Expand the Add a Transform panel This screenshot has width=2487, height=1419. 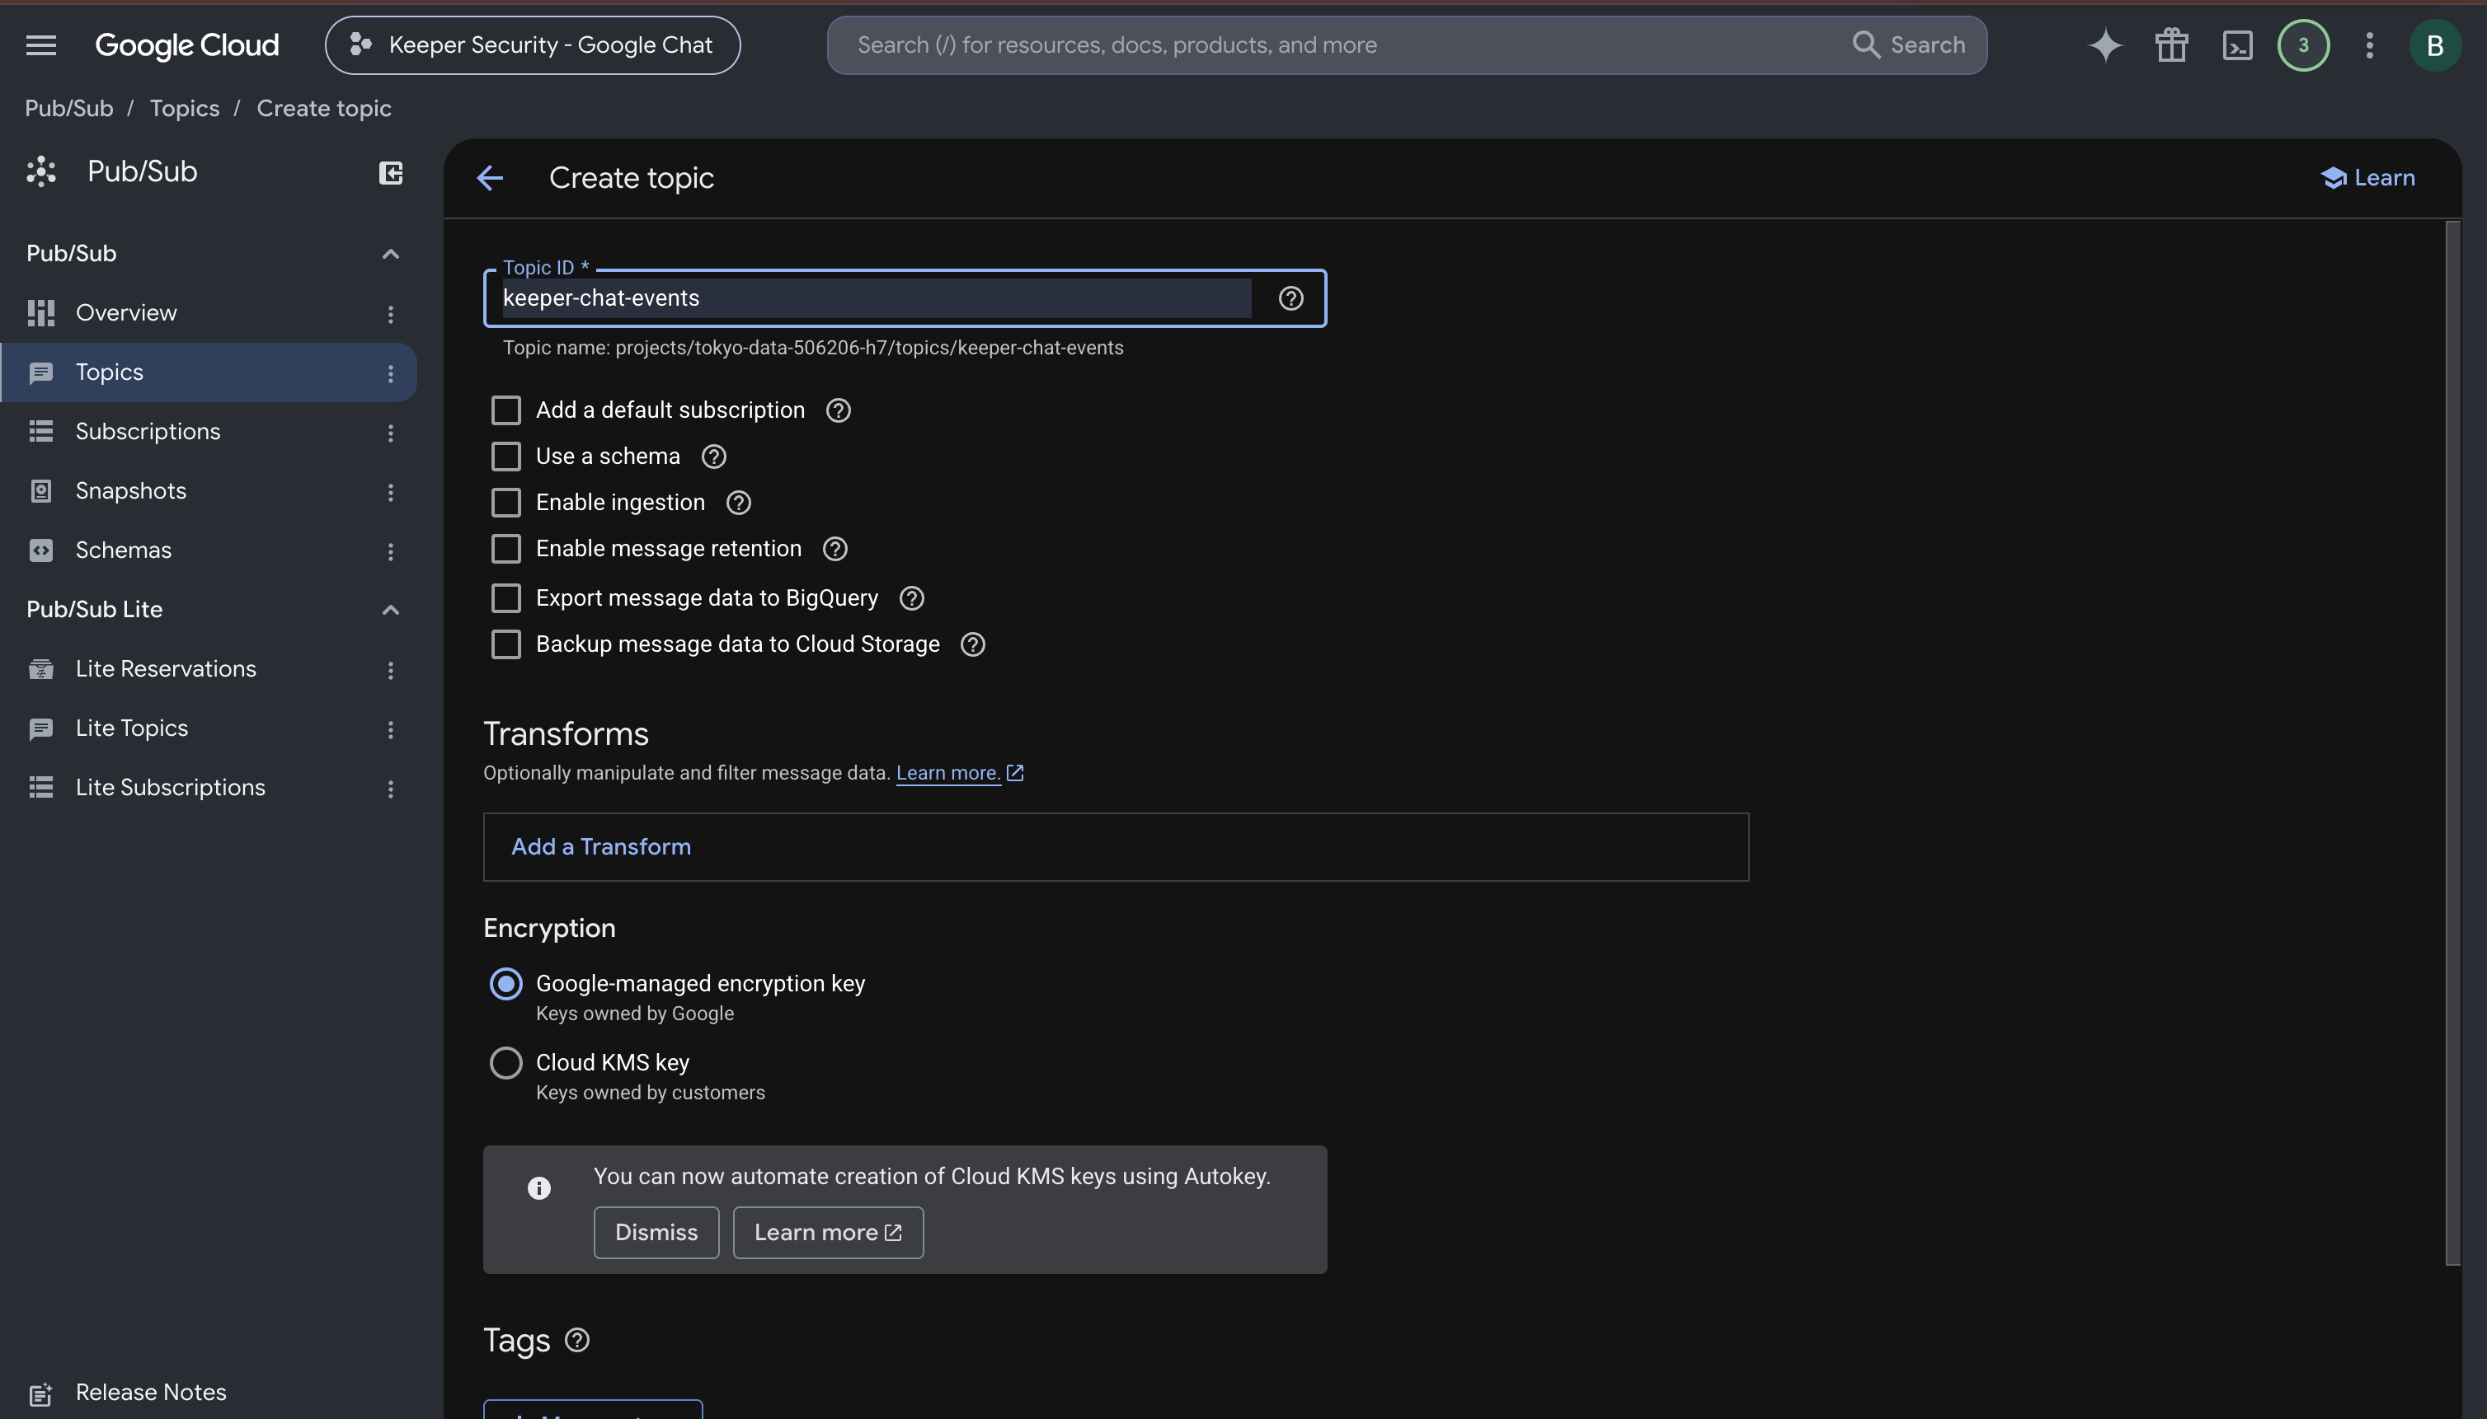[1116, 847]
